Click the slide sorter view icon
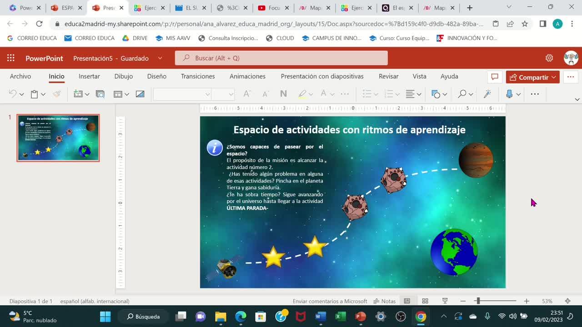The image size is (582, 327). click(425, 301)
